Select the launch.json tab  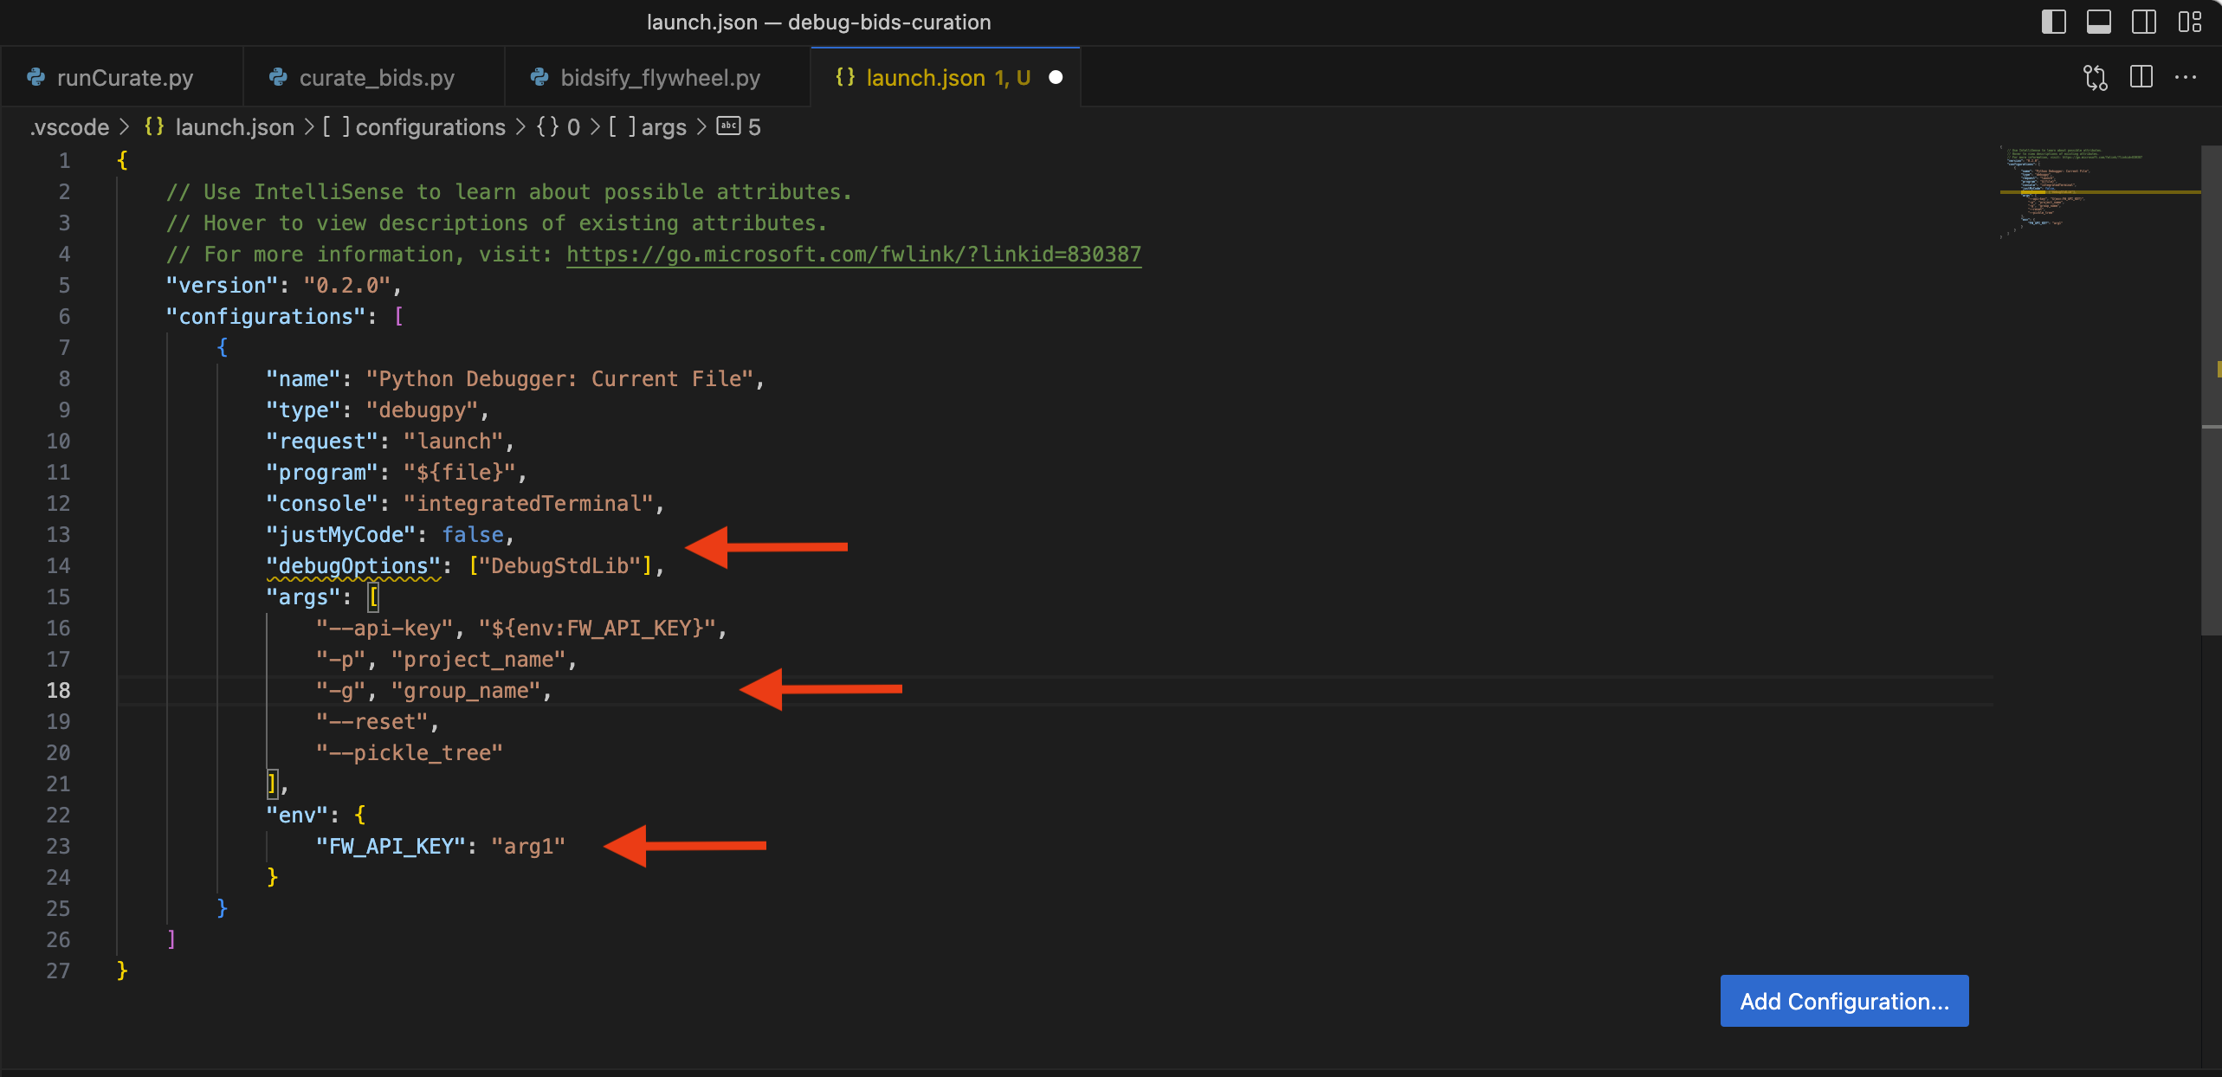coord(945,77)
